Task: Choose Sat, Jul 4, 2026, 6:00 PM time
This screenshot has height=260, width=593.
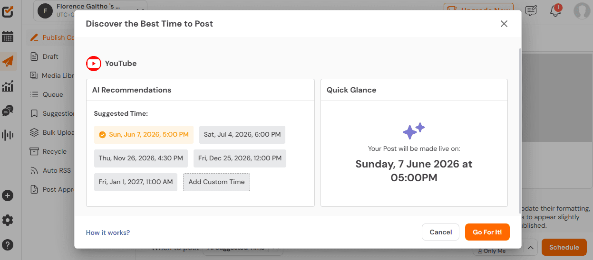Action: pos(242,135)
